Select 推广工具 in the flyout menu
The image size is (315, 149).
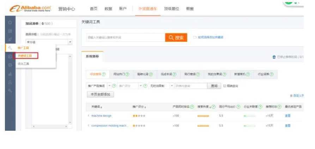23,48
